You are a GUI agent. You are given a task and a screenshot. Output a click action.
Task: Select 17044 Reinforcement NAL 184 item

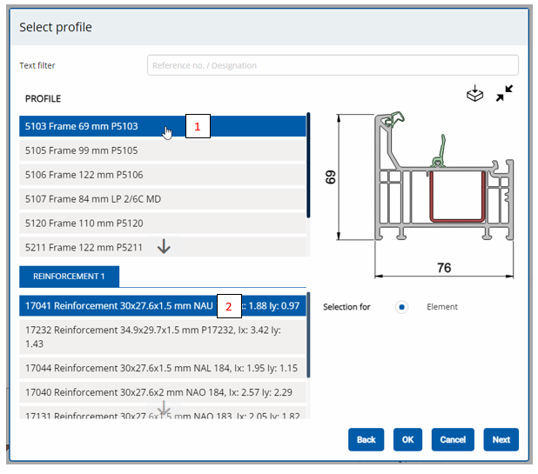click(162, 369)
